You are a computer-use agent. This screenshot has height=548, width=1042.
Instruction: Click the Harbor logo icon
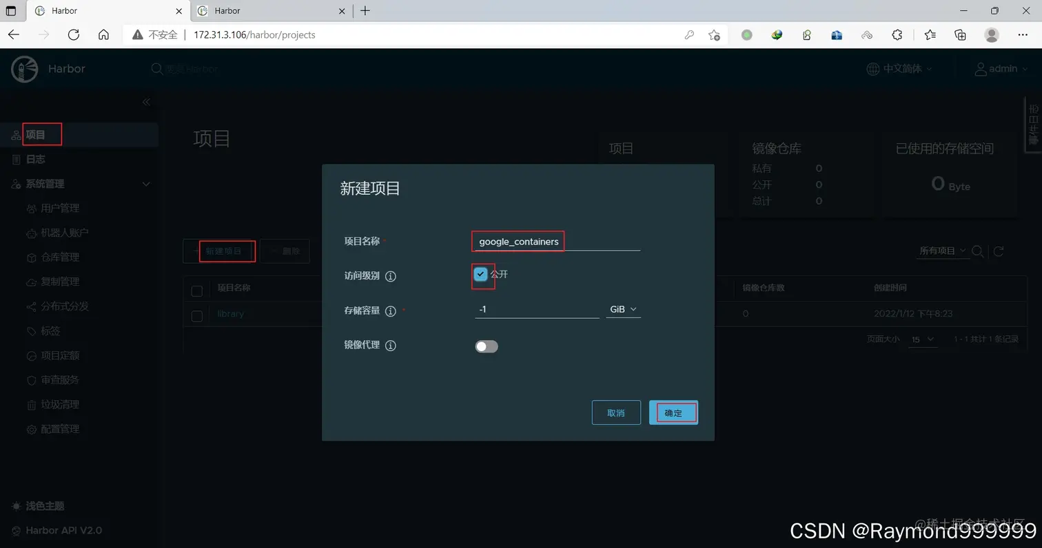24,69
